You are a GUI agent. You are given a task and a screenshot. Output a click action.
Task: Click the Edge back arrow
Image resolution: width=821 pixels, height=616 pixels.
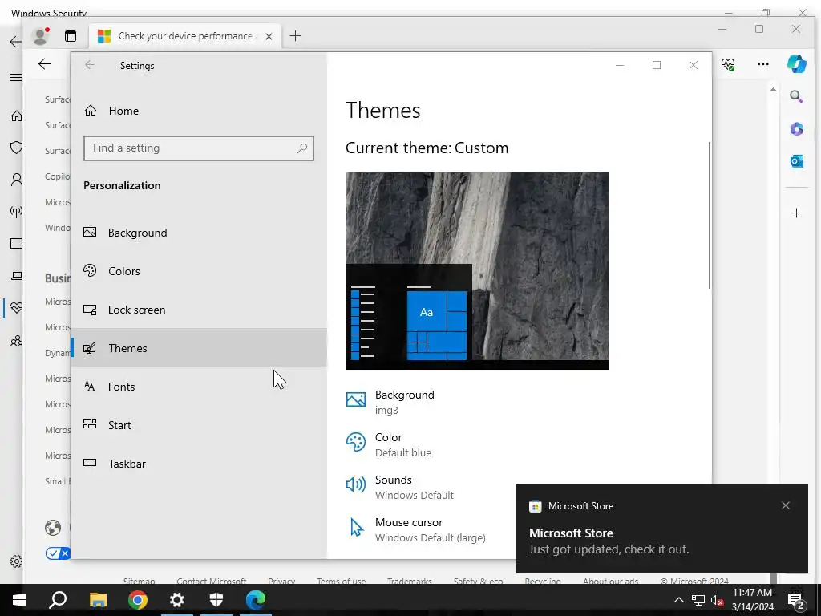click(x=45, y=64)
